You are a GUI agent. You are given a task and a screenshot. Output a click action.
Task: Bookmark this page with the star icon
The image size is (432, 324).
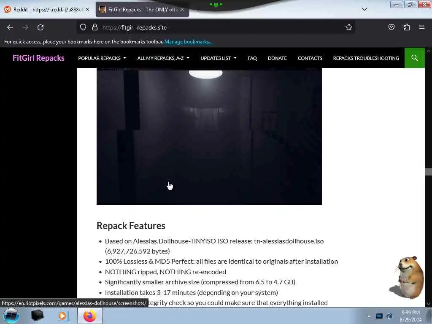[x=349, y=27]
